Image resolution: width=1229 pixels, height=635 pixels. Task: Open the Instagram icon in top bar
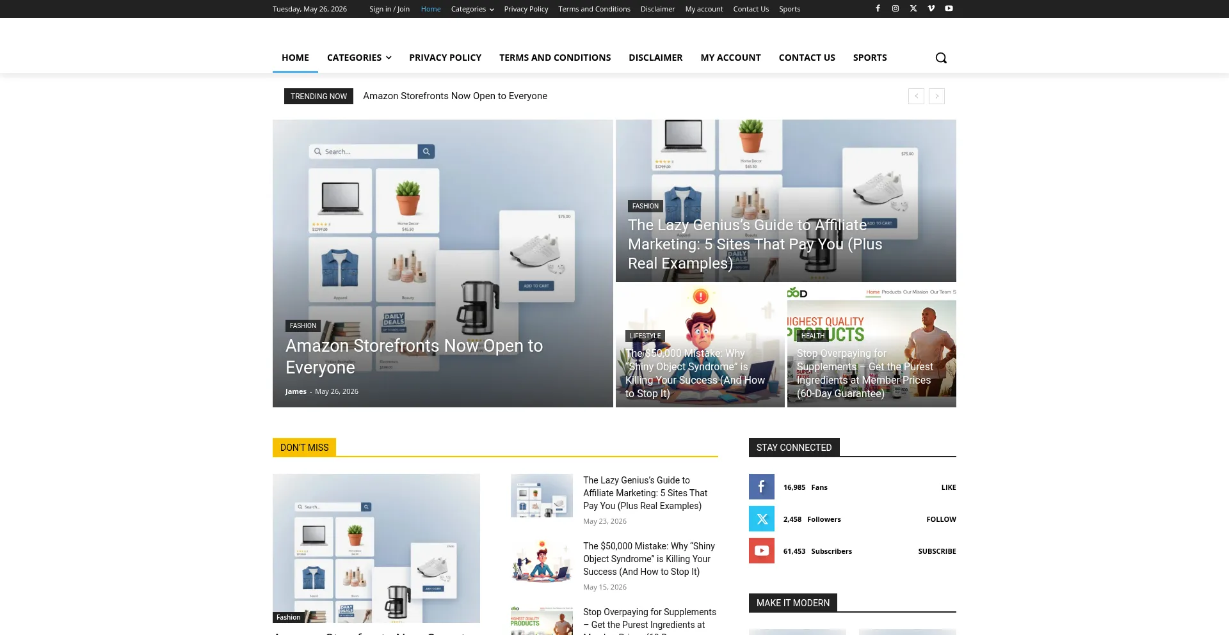coord(896,8)
